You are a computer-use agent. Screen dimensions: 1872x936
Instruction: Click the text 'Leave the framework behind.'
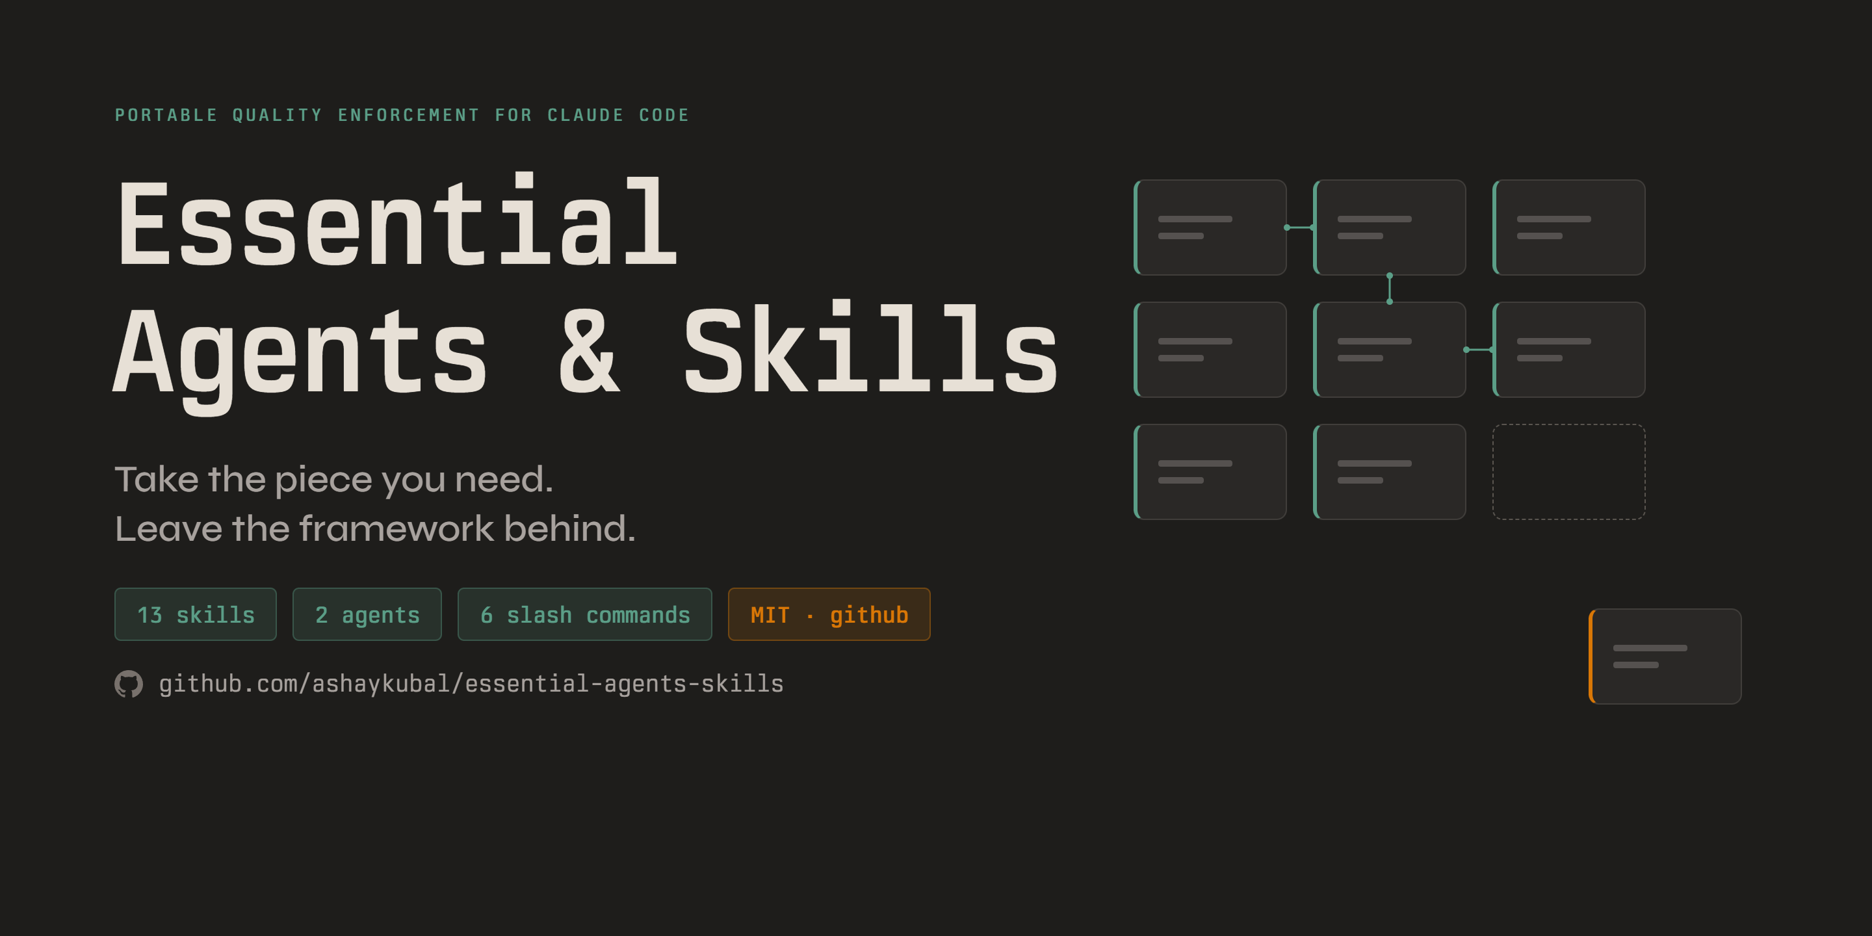(375, 528)
